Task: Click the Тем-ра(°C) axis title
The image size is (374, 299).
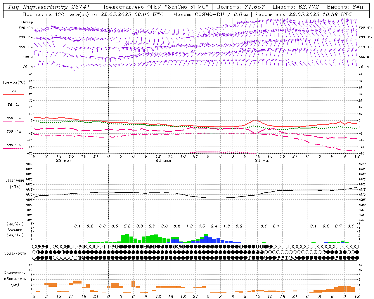Action: pyautogui.click(x=14, y=83)
